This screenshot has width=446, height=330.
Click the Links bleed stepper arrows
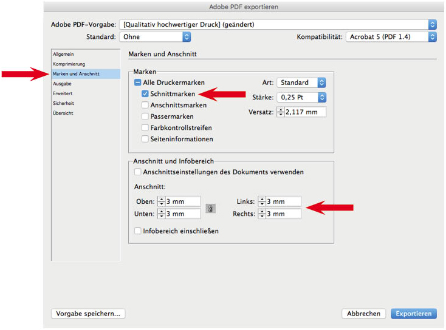(262, 201)
